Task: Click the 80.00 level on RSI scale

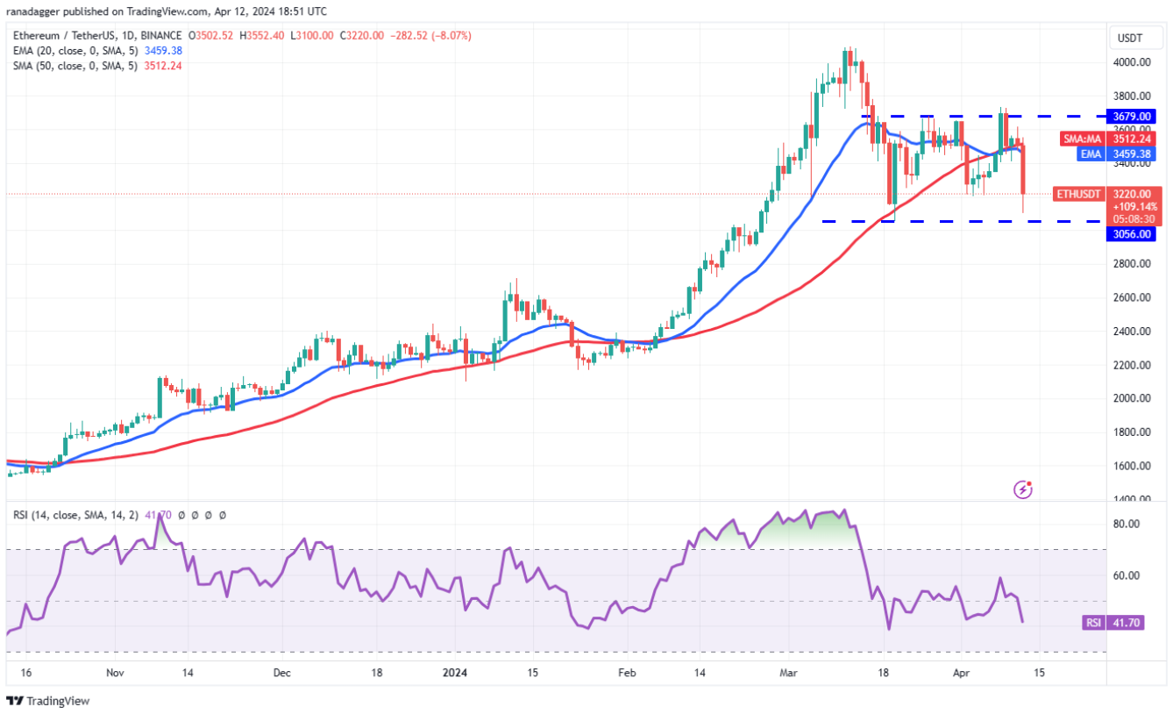Action: pos(1126,524)
